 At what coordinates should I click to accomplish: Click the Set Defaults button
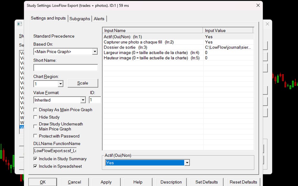pyautogui.click(x=207, y=182)
